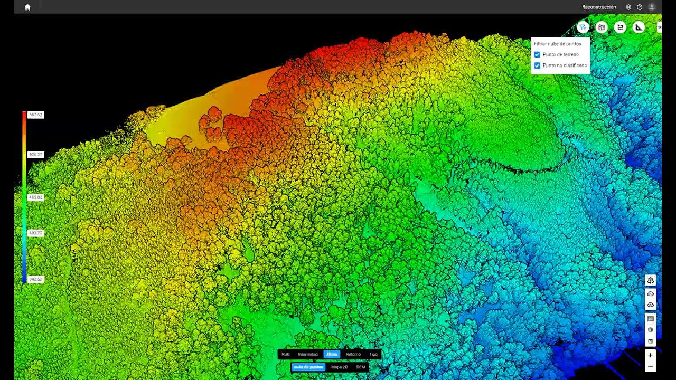Image resolution: width=676 pixels, height=380 pixels.
Task: Select the triangle ruler measurement tool
Action: (x=639, y=27)
